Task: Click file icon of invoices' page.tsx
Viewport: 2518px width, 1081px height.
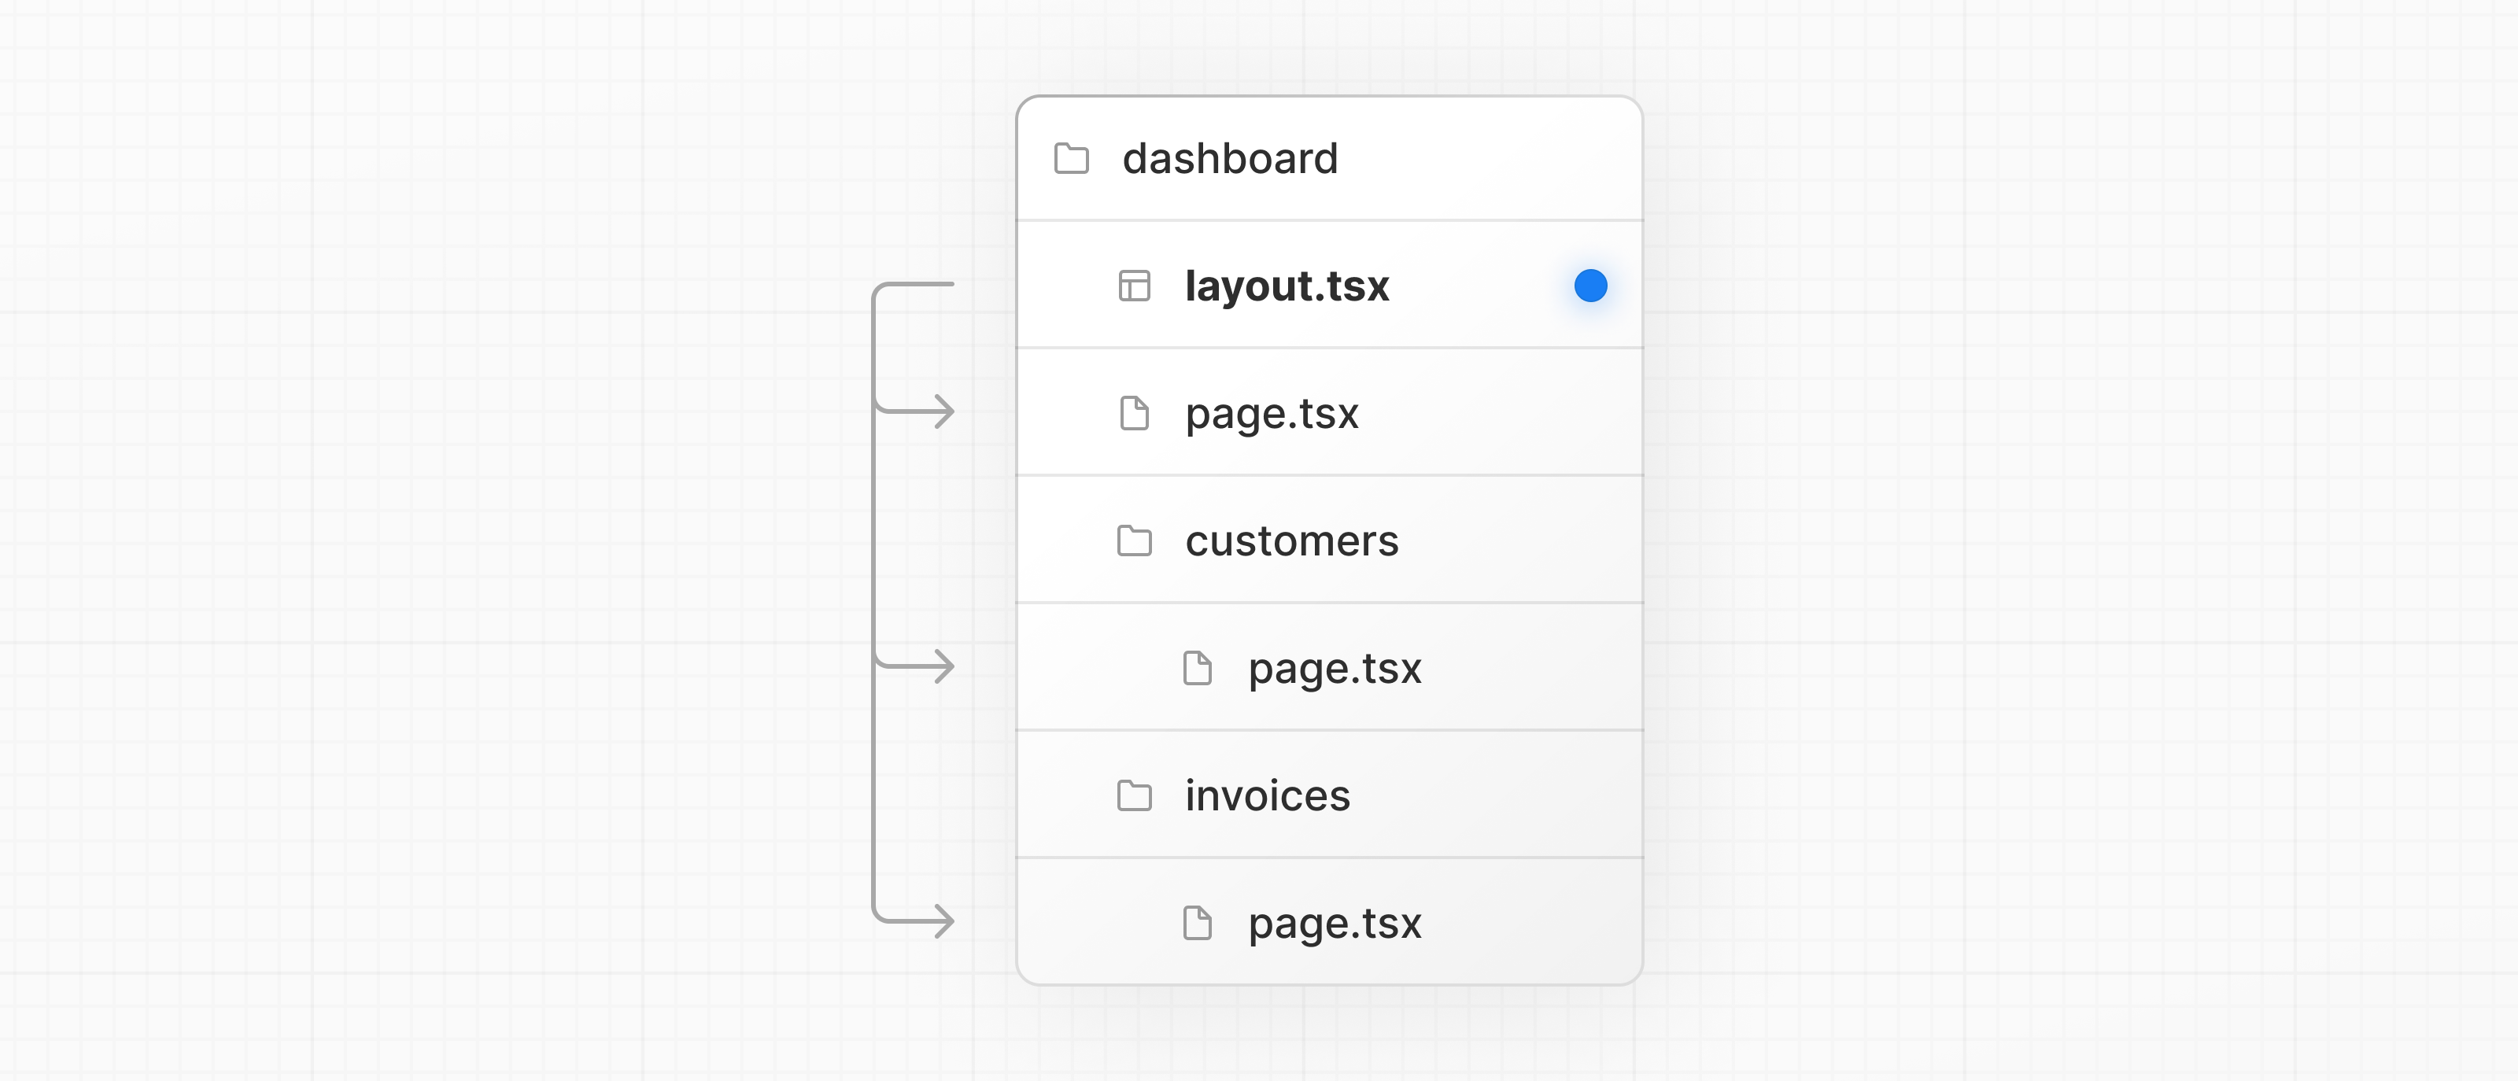Action: tap(1196, 923)
